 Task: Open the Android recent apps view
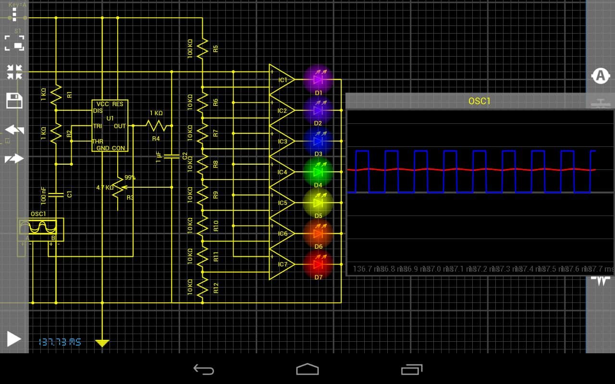click(411, 369)
